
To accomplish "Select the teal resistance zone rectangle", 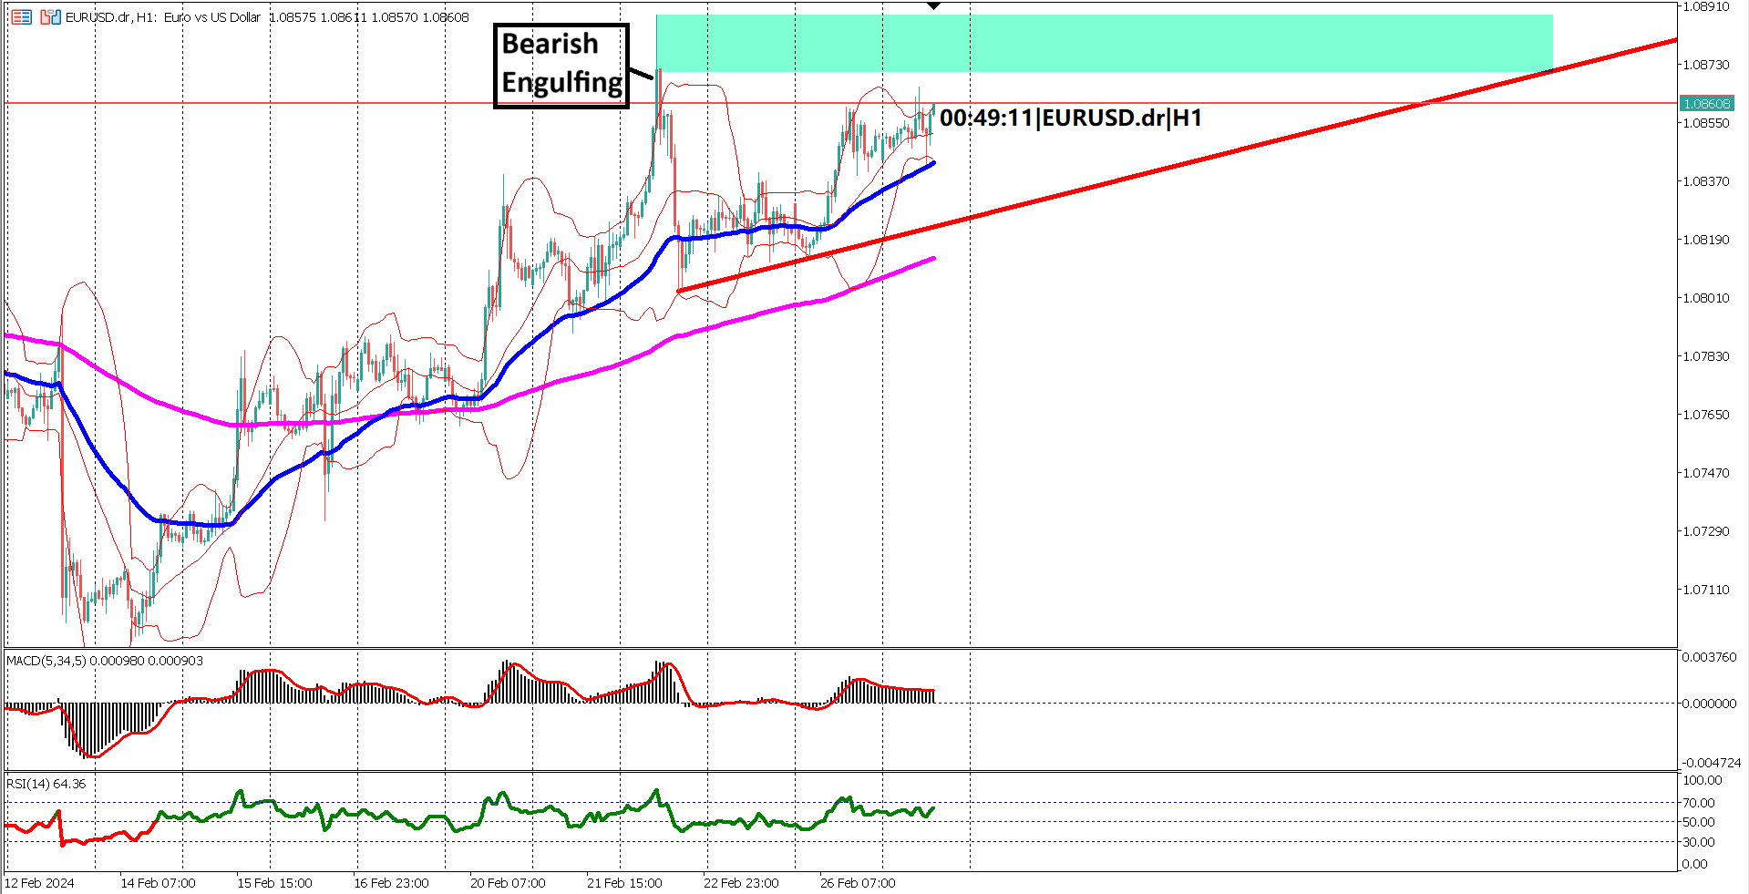I will [x=1094, y=41].
